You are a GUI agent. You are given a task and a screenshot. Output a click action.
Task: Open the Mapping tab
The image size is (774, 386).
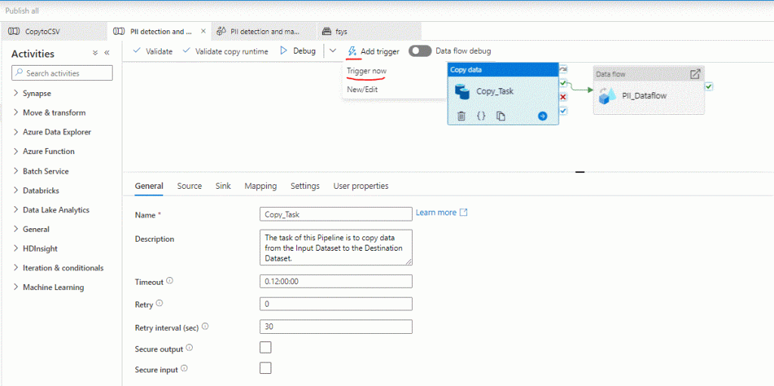click(x=261, y=186)
